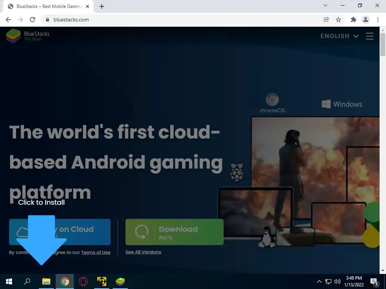Click the bluestacks.com address bar
The image size is (386, 289).
pyautogui.click(x=182, y=20)
